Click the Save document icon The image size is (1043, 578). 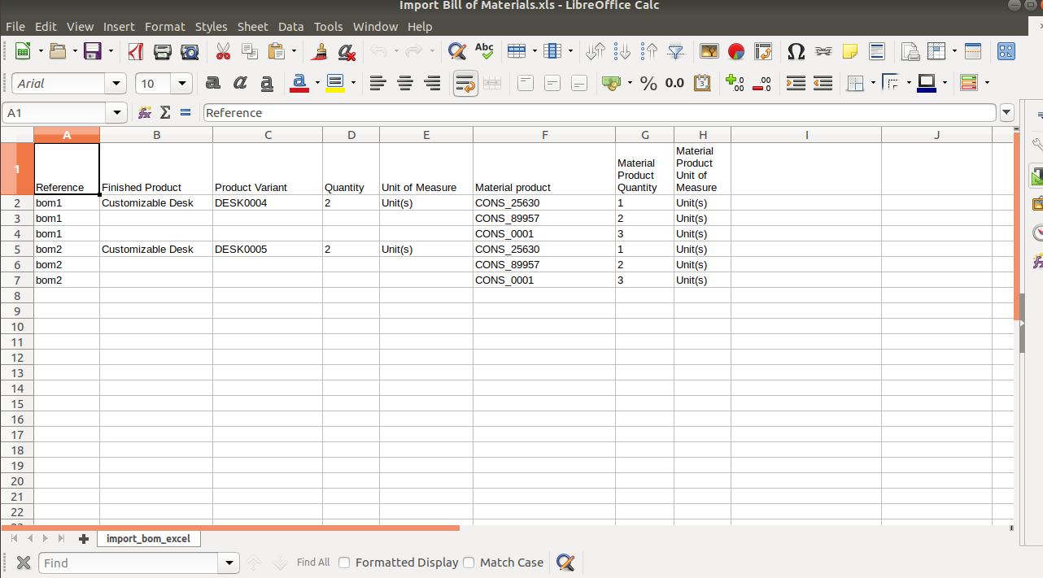pyautogui.click(x=93, y=51)
